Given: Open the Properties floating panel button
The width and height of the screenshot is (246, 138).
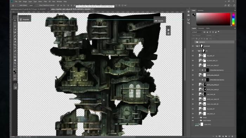Looking at the screenshot, I should point(25,19).
